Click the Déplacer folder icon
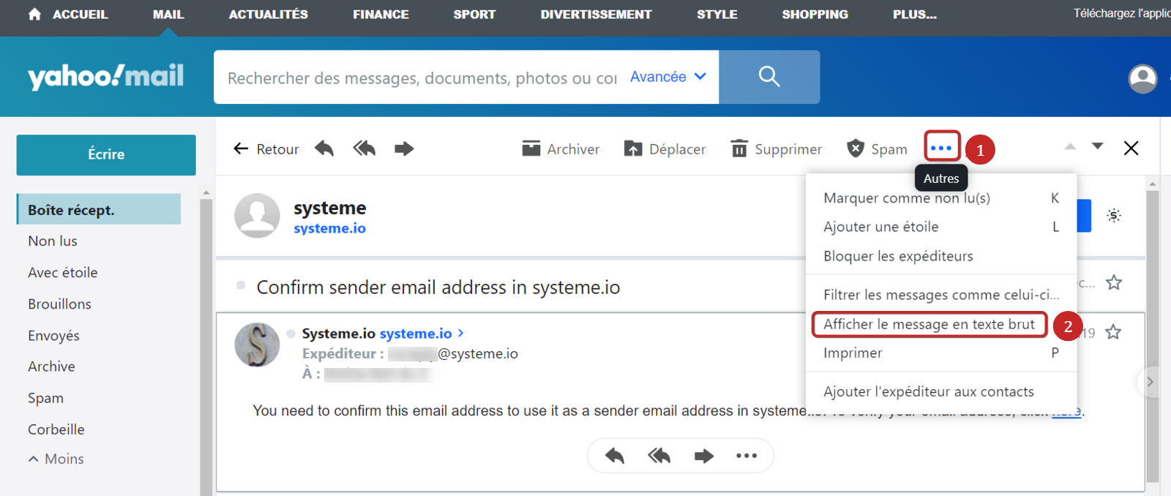 pos(633,149)
